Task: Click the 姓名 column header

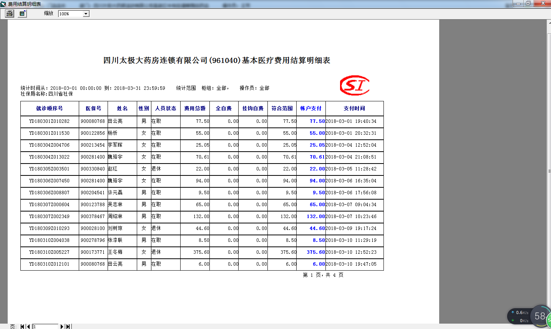Action: [x=122, y=109]
